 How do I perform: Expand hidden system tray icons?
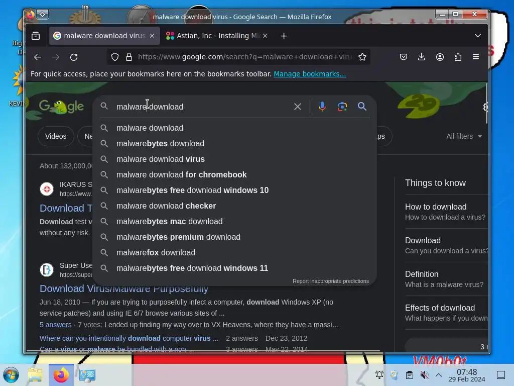[439, 375]
